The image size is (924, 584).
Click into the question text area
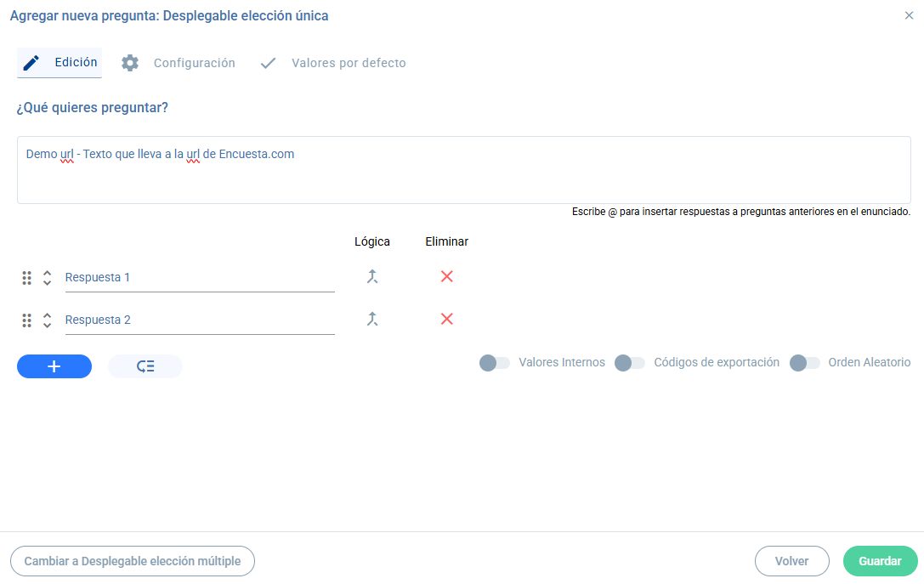(x=464, y=170)
